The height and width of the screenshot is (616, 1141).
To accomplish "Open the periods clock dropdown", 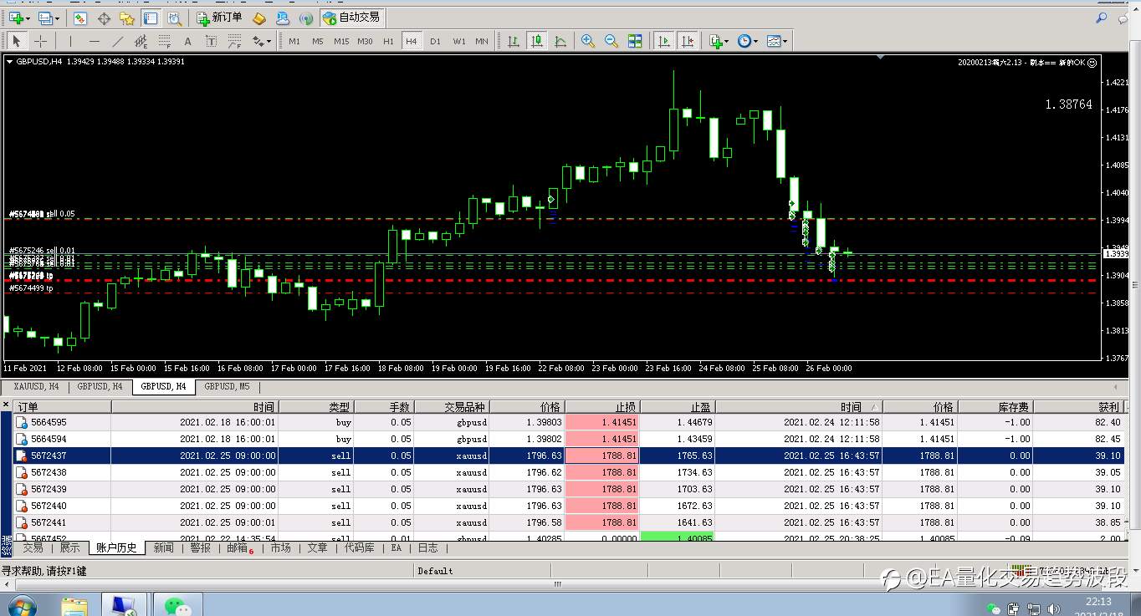I will click(747, 41).
